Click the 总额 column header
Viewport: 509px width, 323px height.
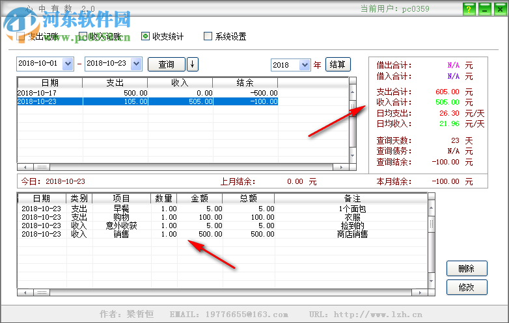(249, 198)
